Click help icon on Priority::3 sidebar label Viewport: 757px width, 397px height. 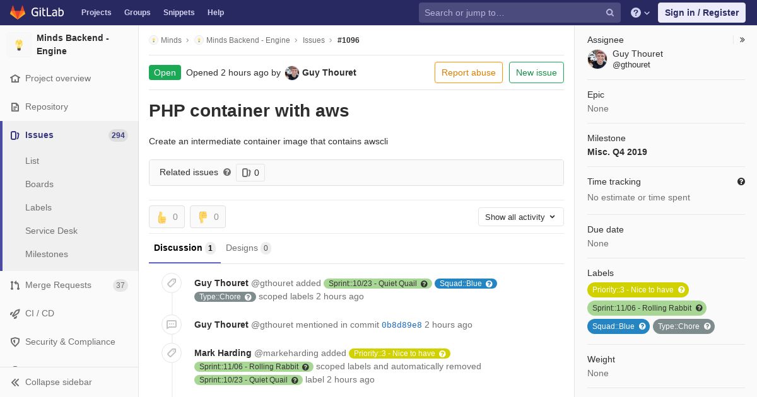tap(681, 290)
